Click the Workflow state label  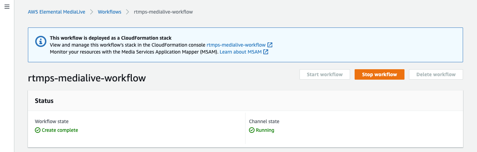[x=52, y=121]
